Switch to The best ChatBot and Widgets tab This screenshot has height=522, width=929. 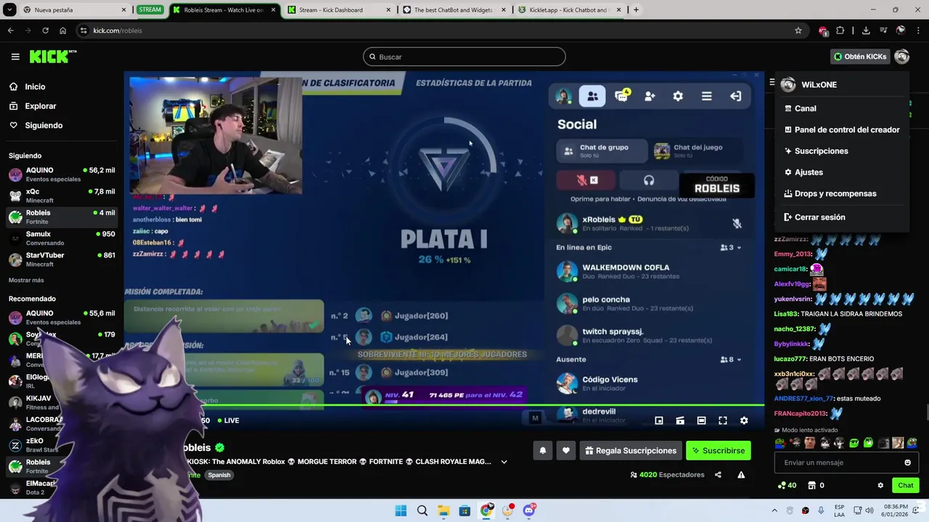pyautogui.click(x=453, y=10)
